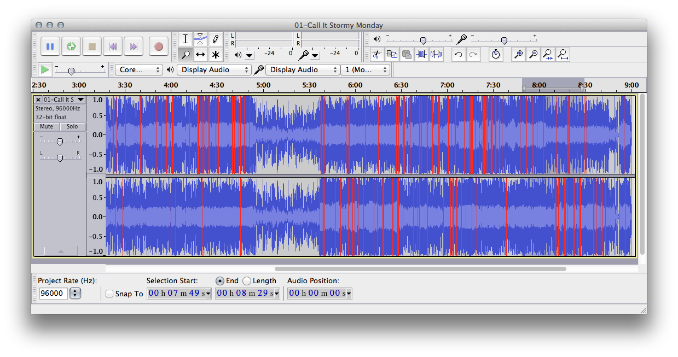This screenshot has width=678, height=357.
Task: Click the output volume slider handle
Action: (423, 40)
